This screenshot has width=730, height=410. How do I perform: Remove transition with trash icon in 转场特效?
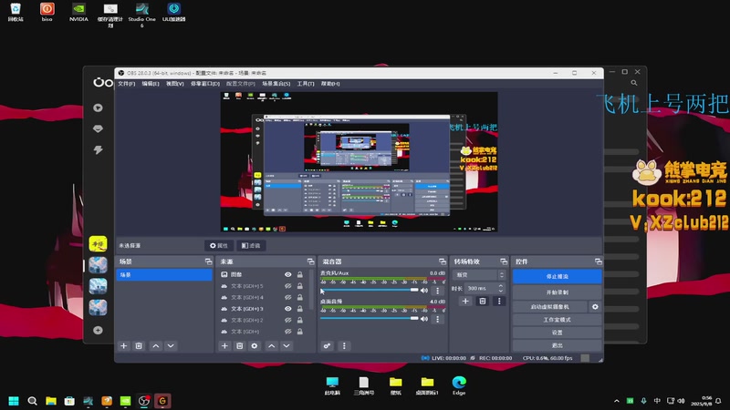483,302
